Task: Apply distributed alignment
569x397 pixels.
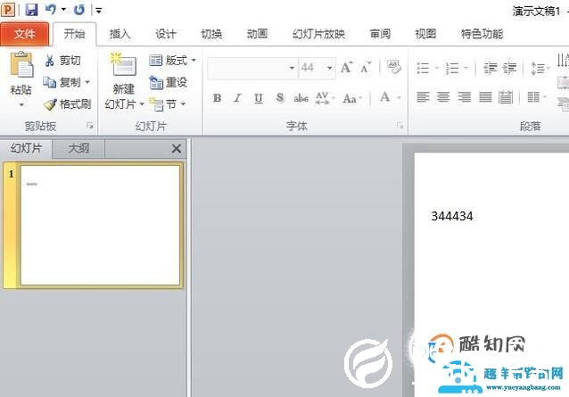Action: [506, 97]
